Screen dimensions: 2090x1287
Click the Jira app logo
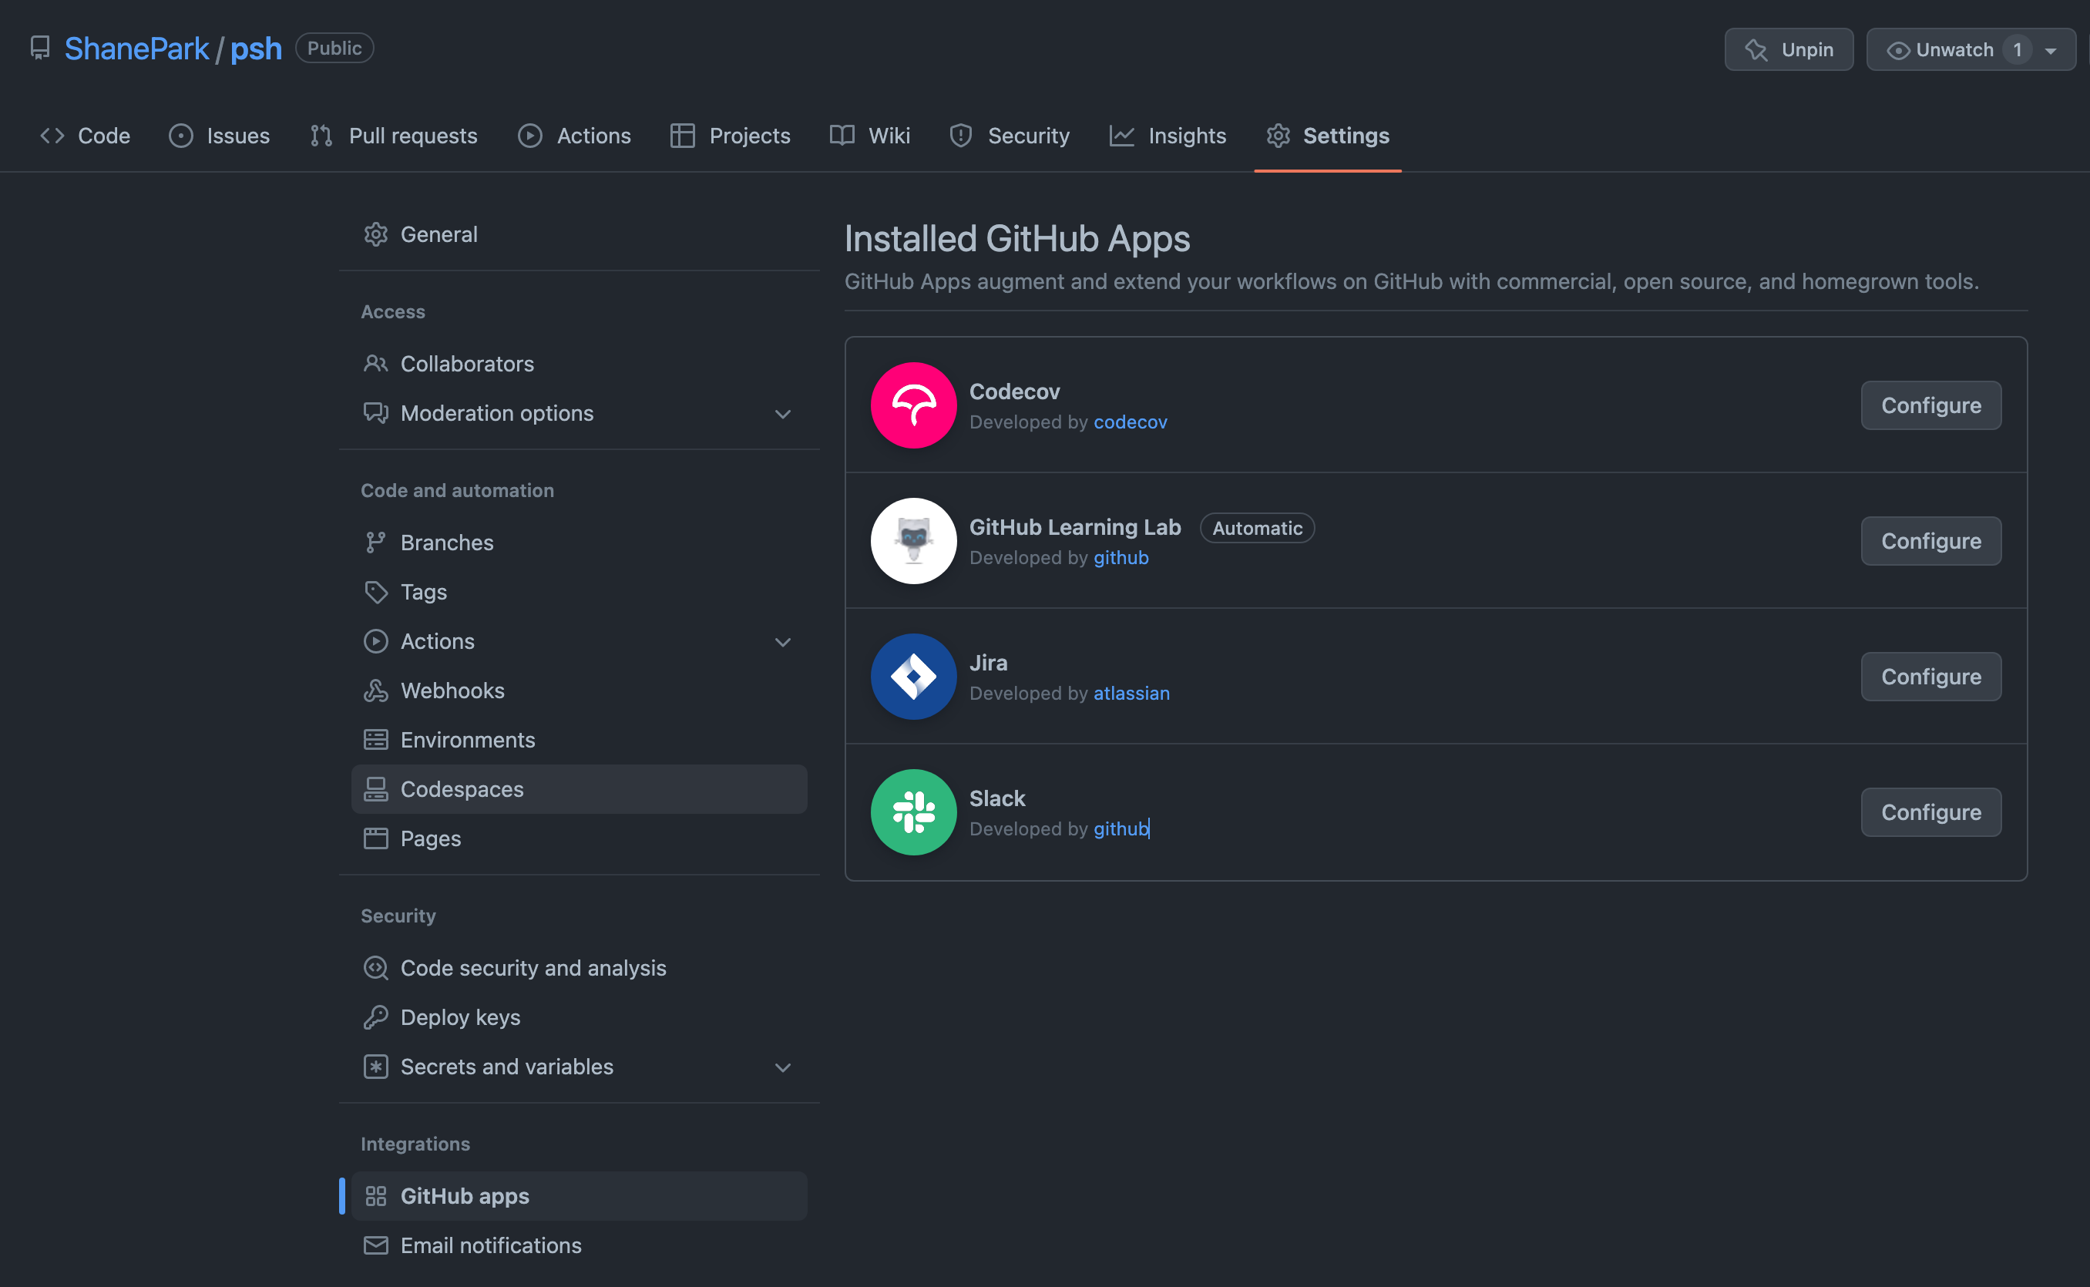[x=913, y=677]
